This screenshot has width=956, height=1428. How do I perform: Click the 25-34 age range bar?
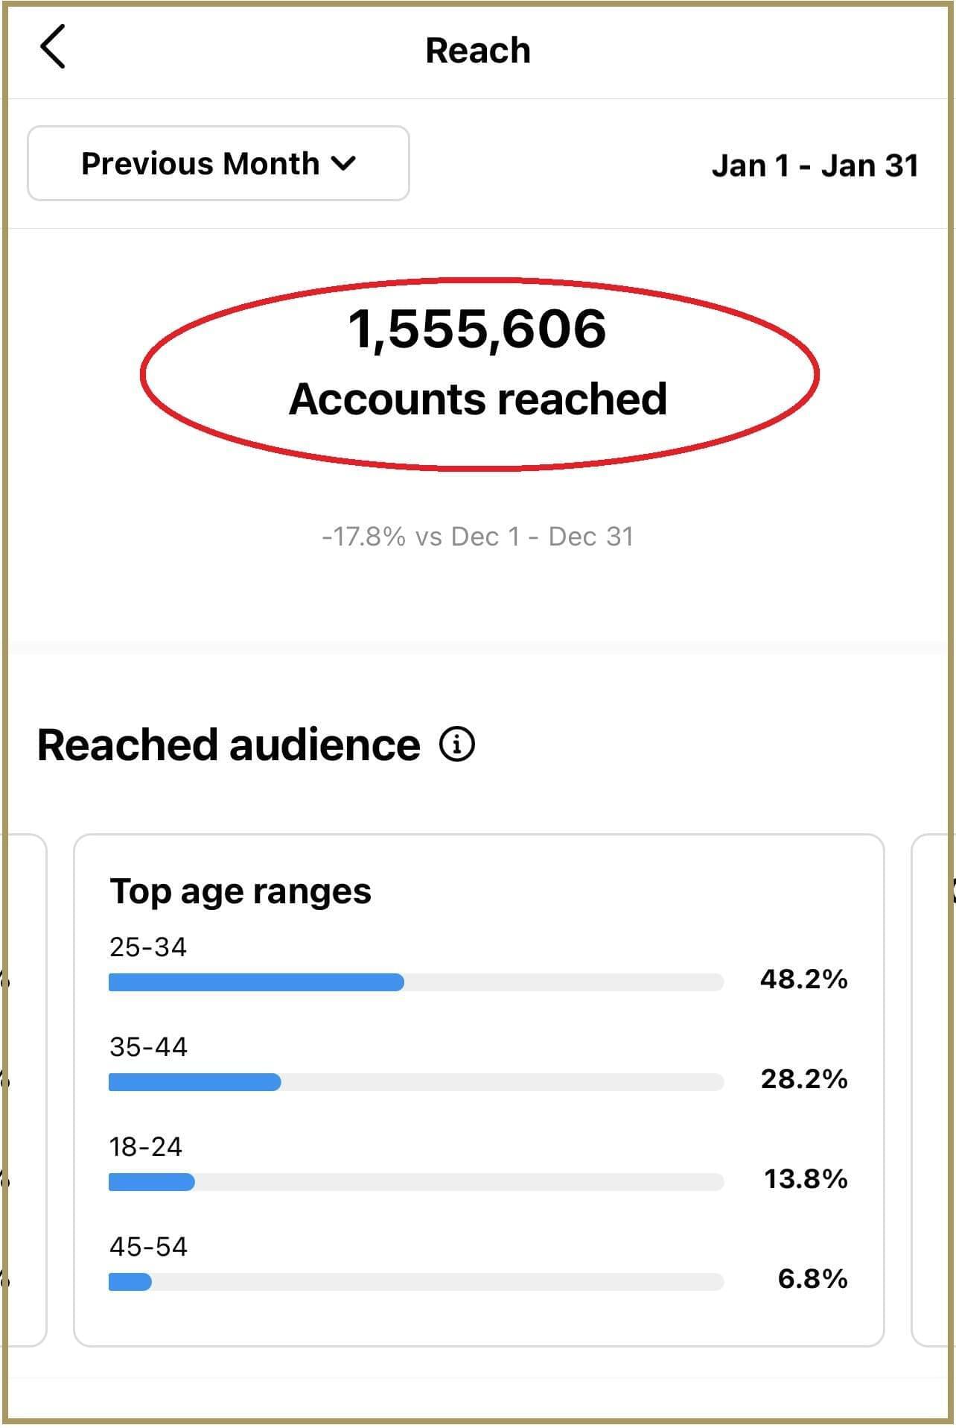point(415,982)
